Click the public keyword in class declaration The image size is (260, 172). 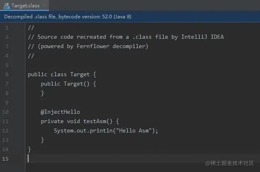[37, 74]
